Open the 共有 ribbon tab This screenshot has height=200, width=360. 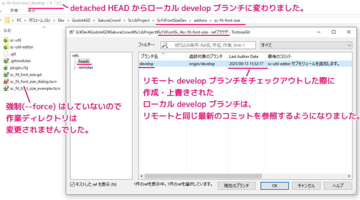coord(14,11)
